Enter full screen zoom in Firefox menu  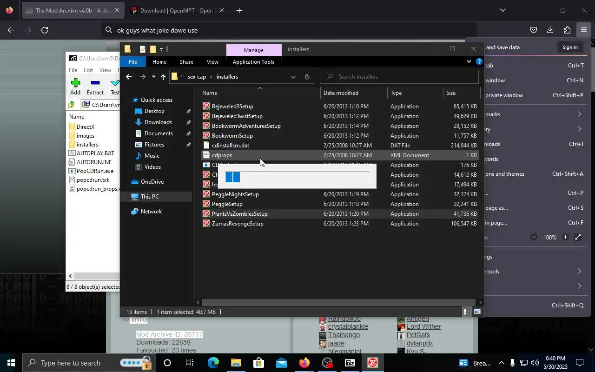(578, 237)
